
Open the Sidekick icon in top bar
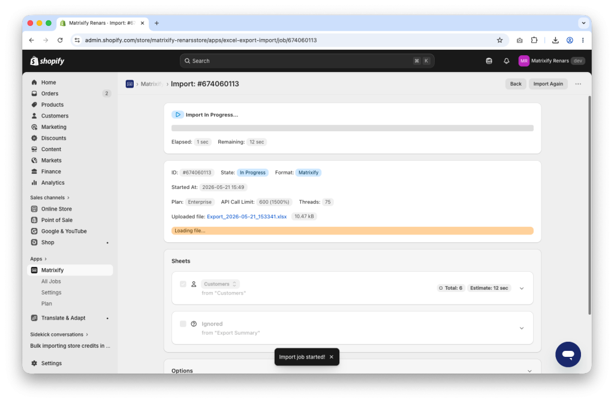489,61
